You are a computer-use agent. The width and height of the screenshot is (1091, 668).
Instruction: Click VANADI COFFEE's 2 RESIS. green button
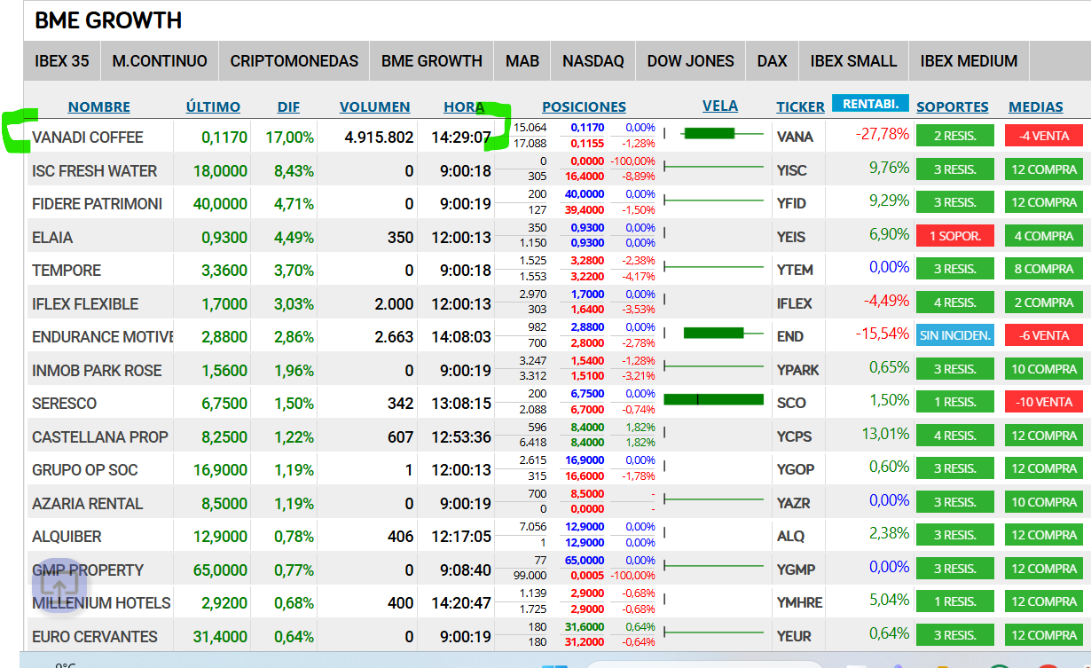tap(955, 136)
